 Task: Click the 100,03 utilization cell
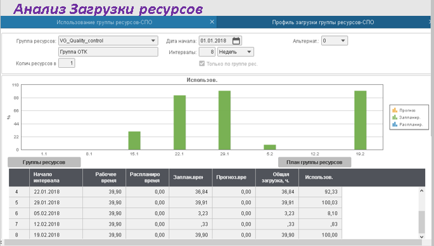(320, 202)
